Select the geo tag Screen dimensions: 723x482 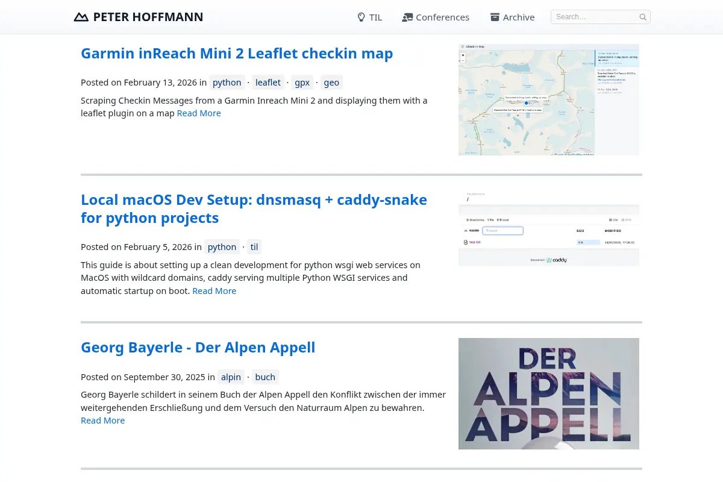[331, 83]
